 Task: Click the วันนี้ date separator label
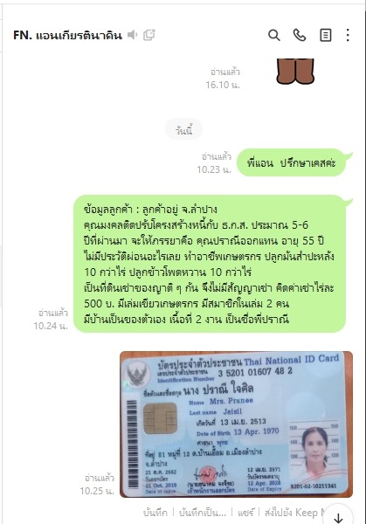pos(183,129)
